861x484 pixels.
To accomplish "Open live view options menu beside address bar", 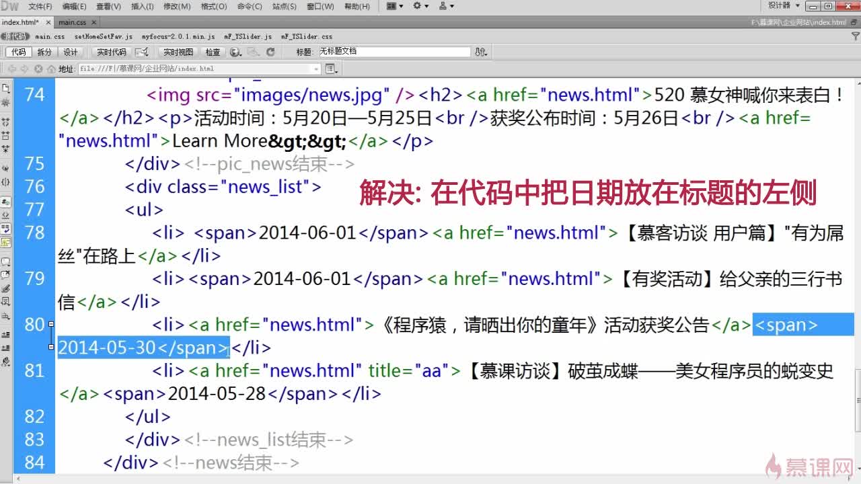I will click(x=331, y=69).
